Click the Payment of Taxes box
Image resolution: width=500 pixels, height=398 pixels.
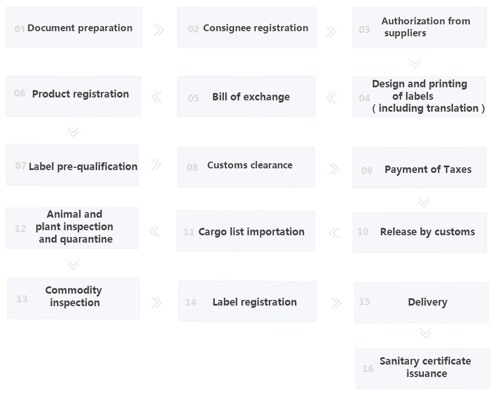click(419, 168)
